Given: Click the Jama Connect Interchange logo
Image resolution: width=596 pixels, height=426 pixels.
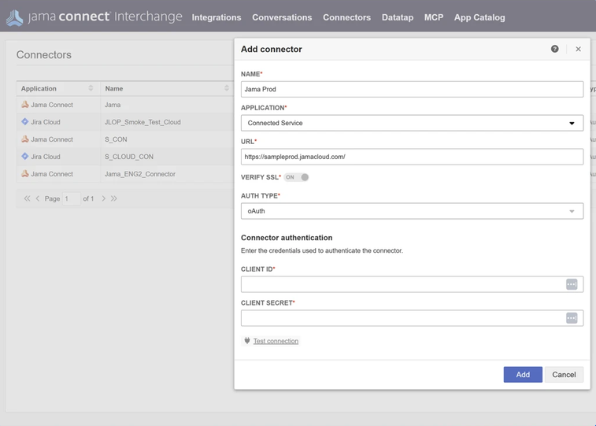Looking at the screenshot, I should pos(94,17).
